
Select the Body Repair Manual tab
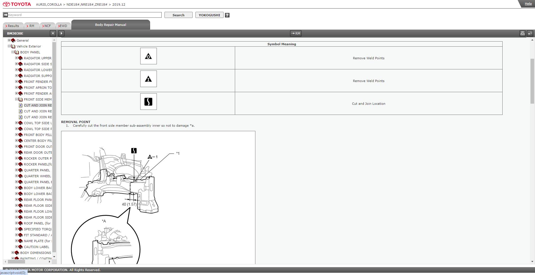tap(111, 25)
